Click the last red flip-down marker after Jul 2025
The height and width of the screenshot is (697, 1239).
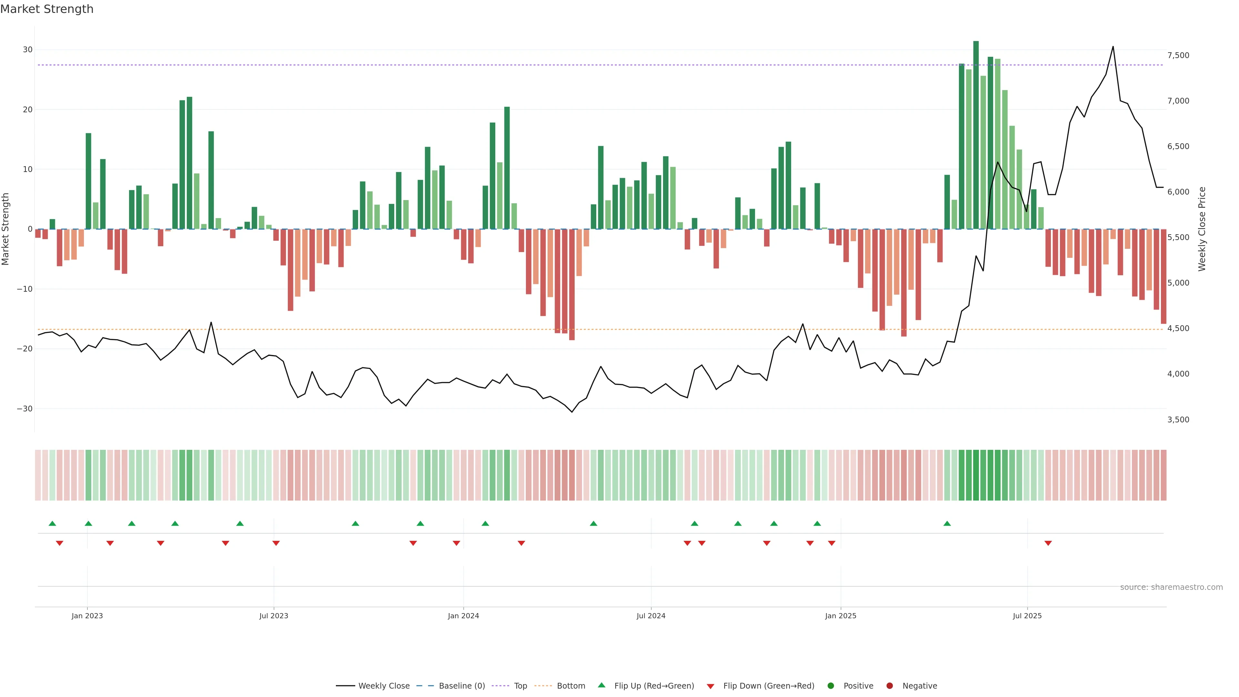pos(1048,543)
